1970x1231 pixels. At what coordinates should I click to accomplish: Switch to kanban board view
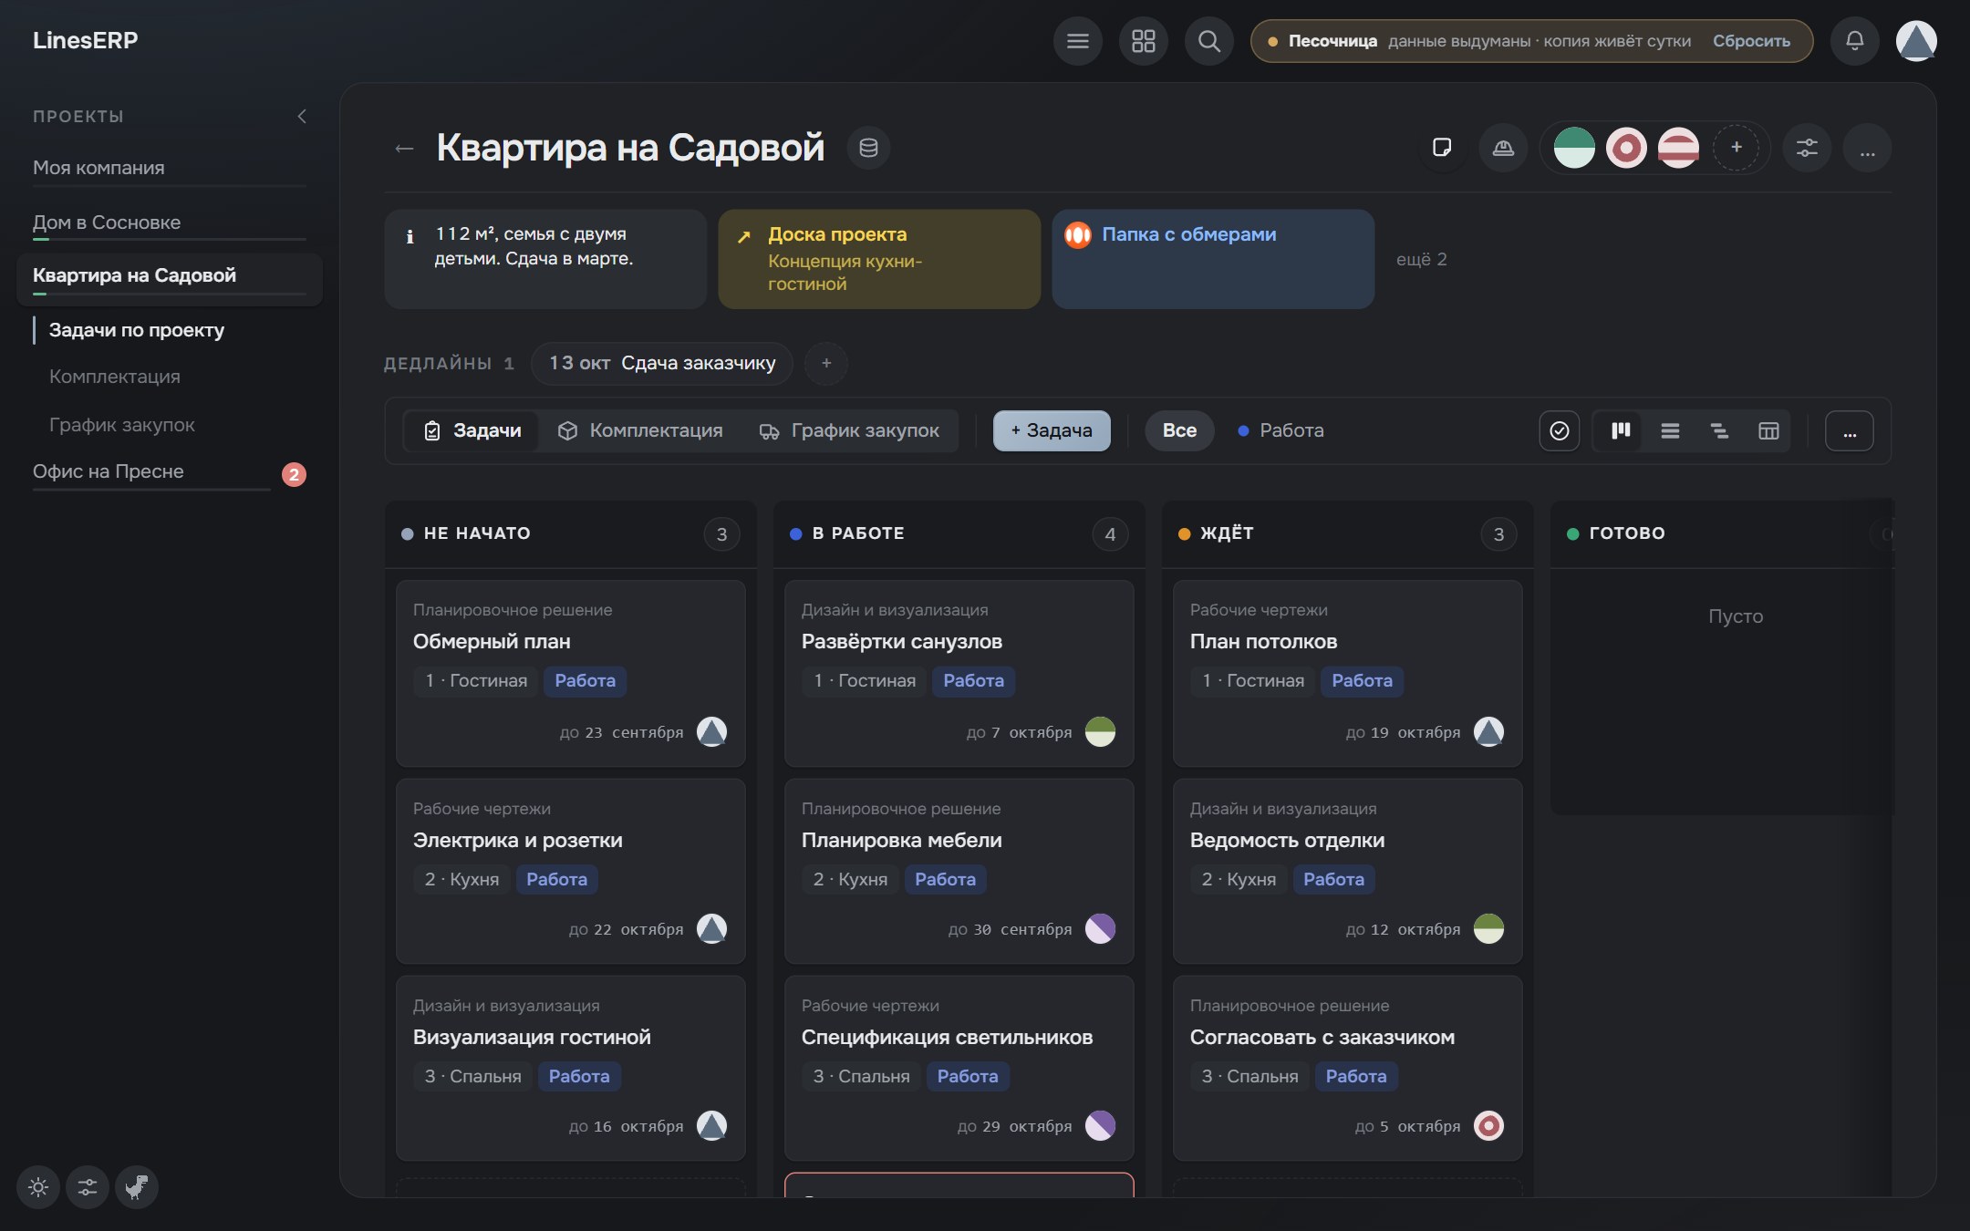coord(1621,430)
